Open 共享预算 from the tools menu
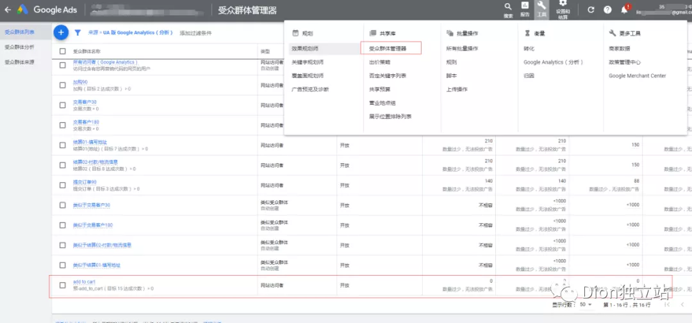 click(x=379, y=90)
